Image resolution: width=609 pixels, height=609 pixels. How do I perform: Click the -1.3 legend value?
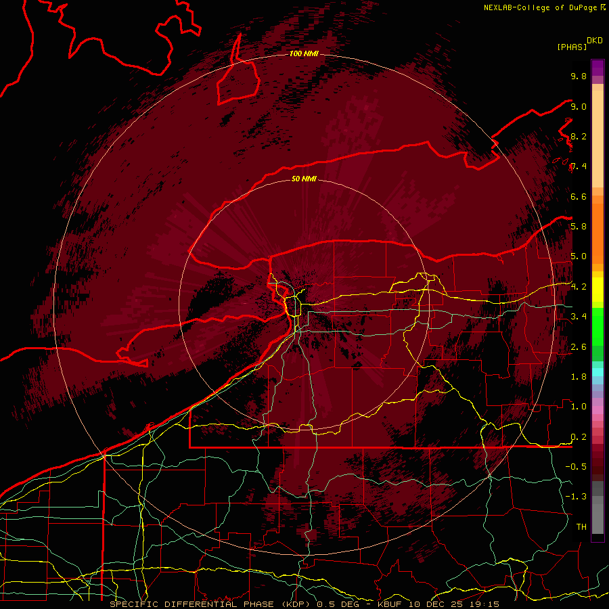576,497
